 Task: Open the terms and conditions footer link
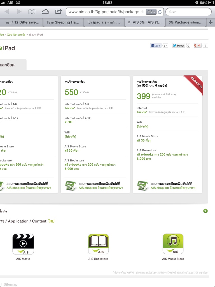[172, 272]
